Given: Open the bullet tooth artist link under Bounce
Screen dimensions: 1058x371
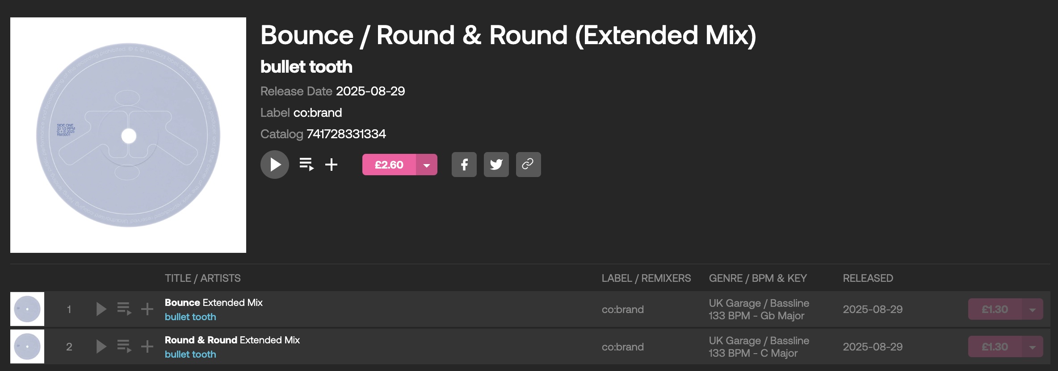Looking at the screenshot, I should click(190, 317).
